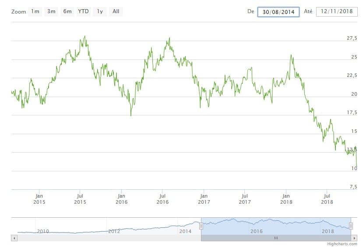Click the Jan 2018 x-axis label
The height and width of the screenshot is (247, 363).
[286, 199]
